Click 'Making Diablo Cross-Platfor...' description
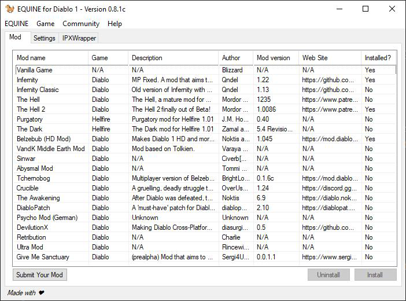Image resolution: width=406 pixels, height=301 pixels. [172, 227]
